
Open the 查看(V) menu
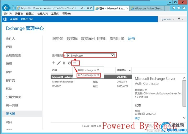click(x=30, y=14)
